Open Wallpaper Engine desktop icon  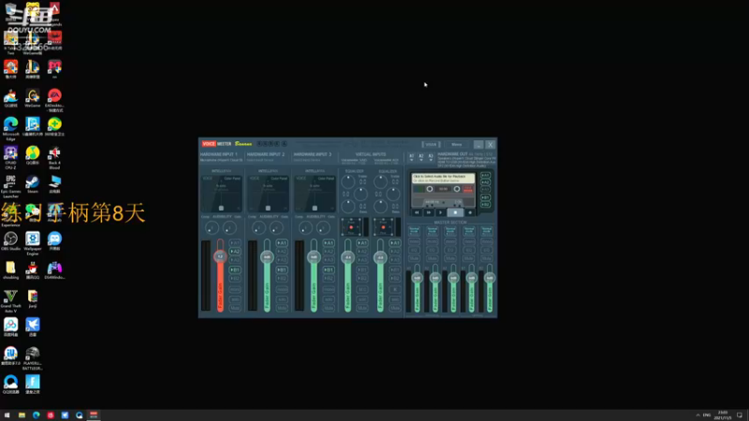pos(33,242)
